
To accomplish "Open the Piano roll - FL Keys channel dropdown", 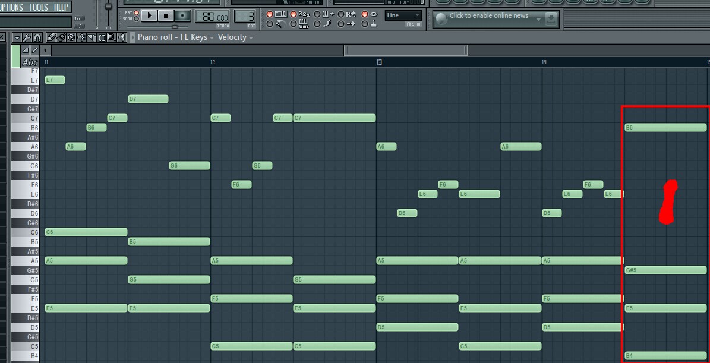I will pos(176,37).
